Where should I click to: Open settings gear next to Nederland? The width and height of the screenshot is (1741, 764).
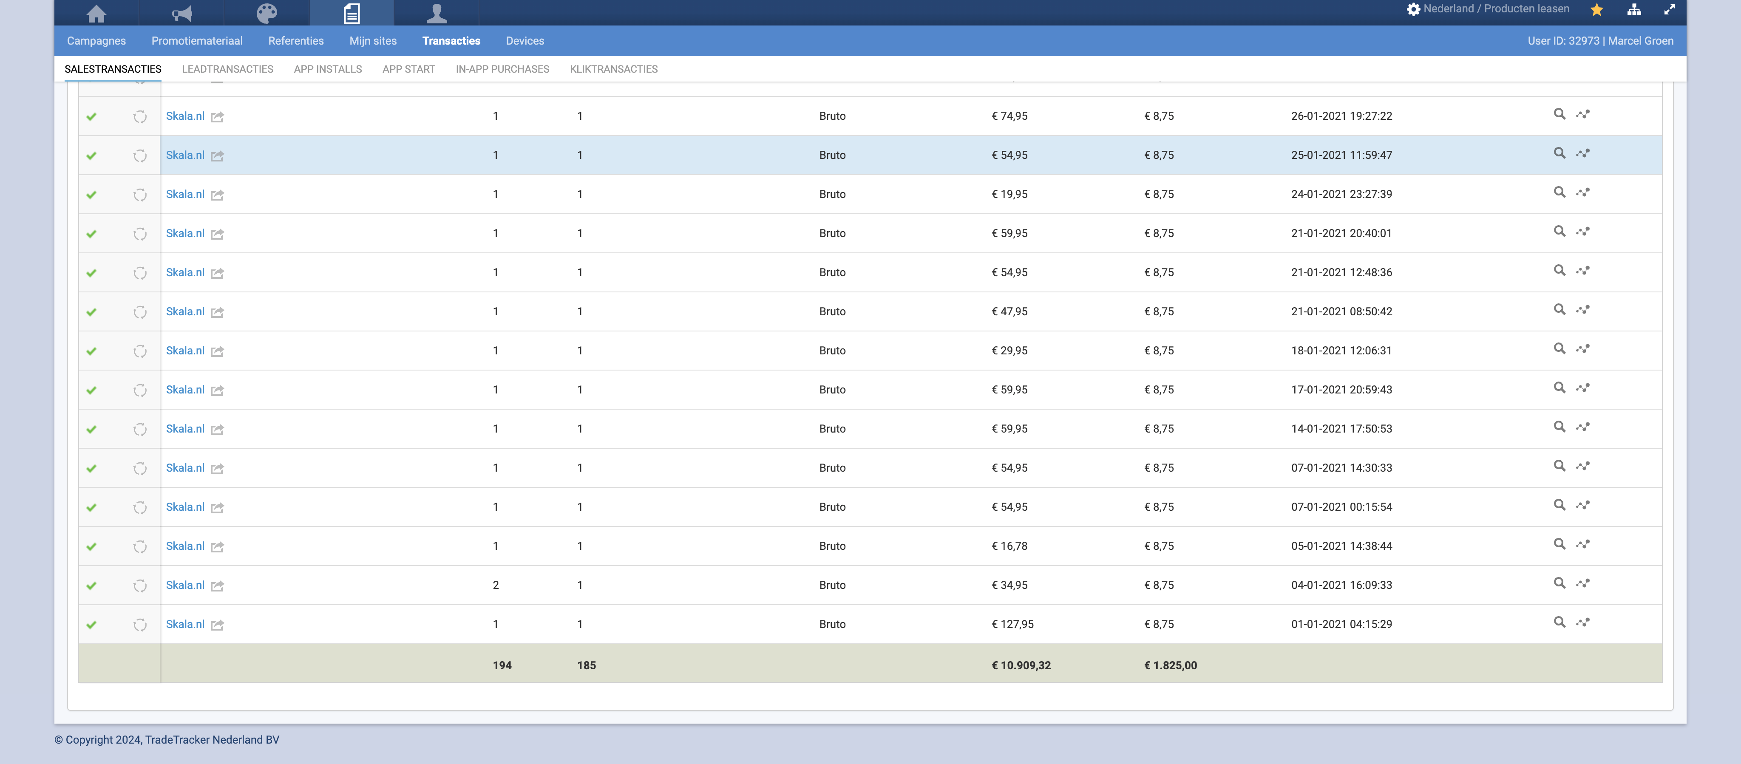click(x=1413, y=9)
